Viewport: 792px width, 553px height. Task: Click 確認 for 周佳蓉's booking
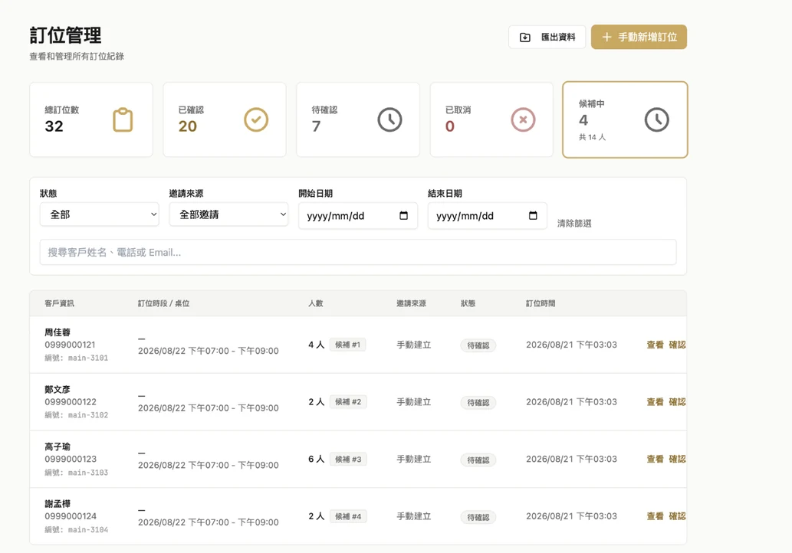tap(677, 345)
